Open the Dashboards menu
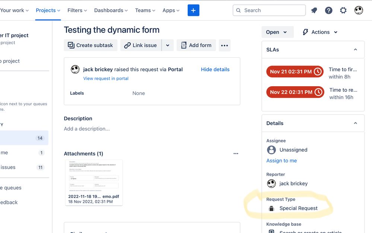 111,10
